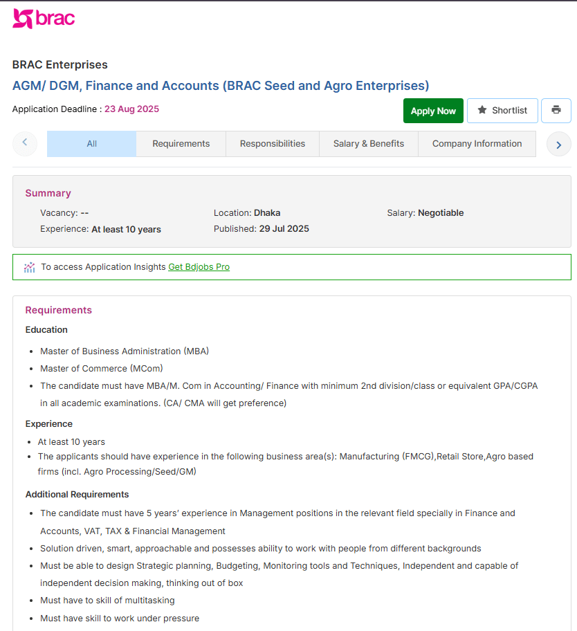Click the Experience subheading under Requirements
The width and height of the screenshot is (577, 631).
click(x=48, y=423)
